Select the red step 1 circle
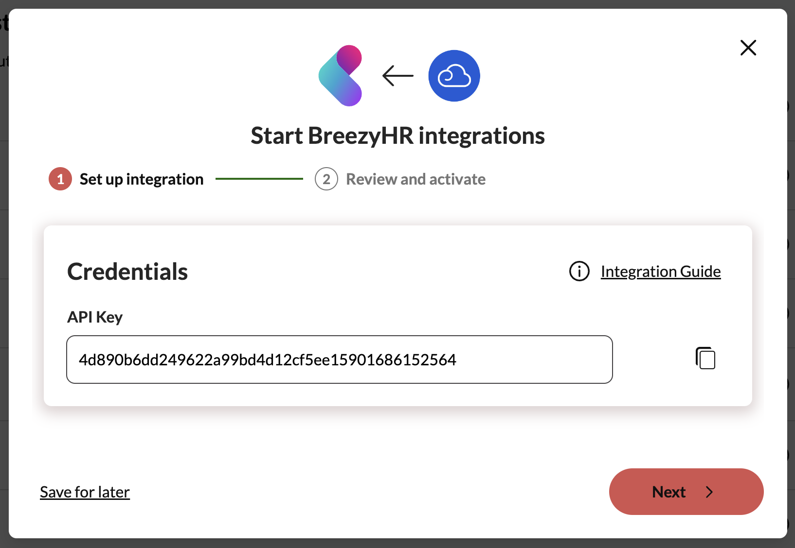The image size is (795, 548). pos(60,179)
